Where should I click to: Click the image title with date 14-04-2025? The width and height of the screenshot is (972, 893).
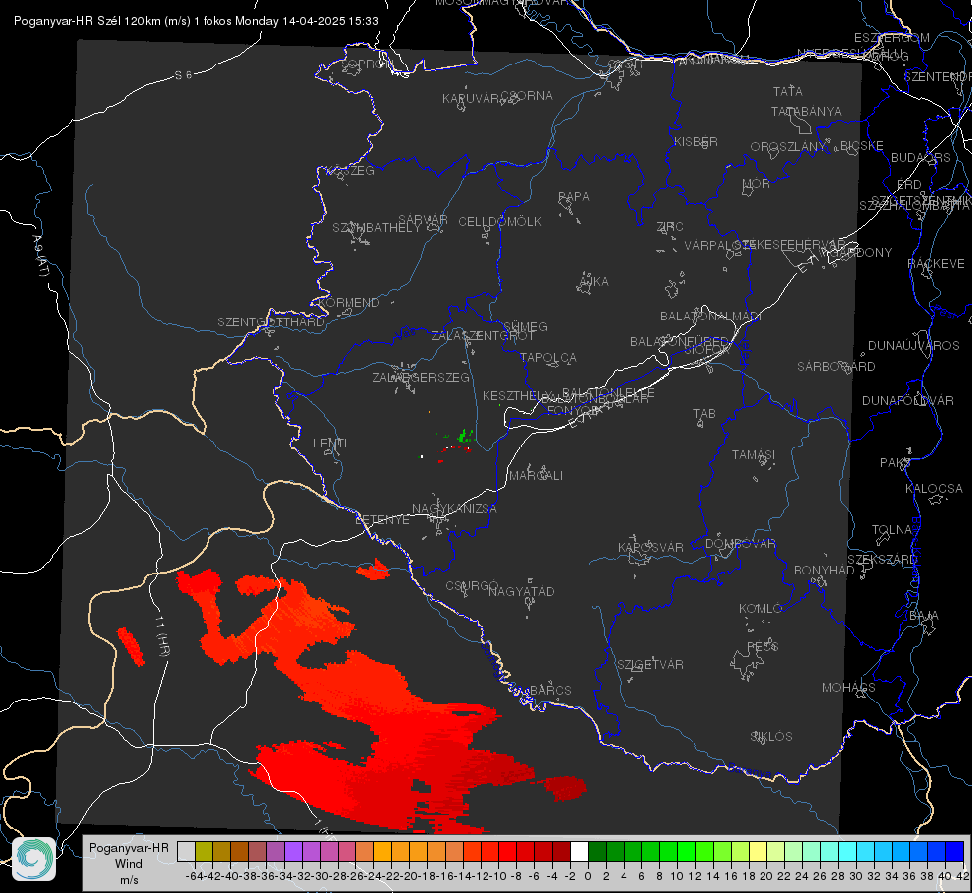(196, 21)
